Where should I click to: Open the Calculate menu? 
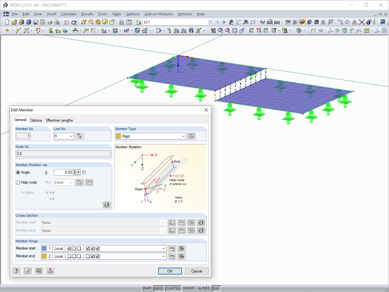(x=69, y=14)
